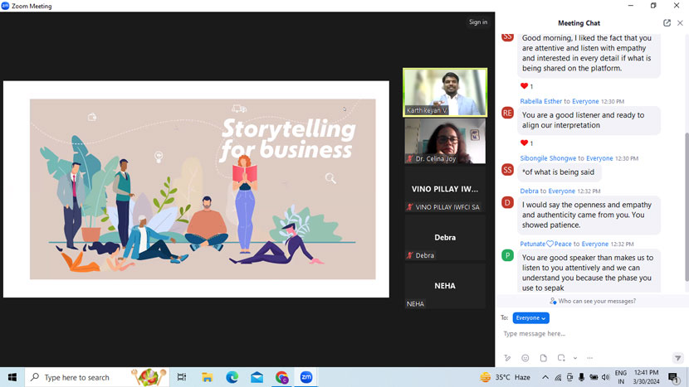Select Dr. Celina Joy's video tile
689x387 pixels.
click(445, 141)
